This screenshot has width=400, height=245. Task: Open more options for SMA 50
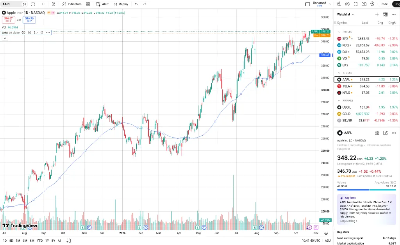click(x=48, y=33)
